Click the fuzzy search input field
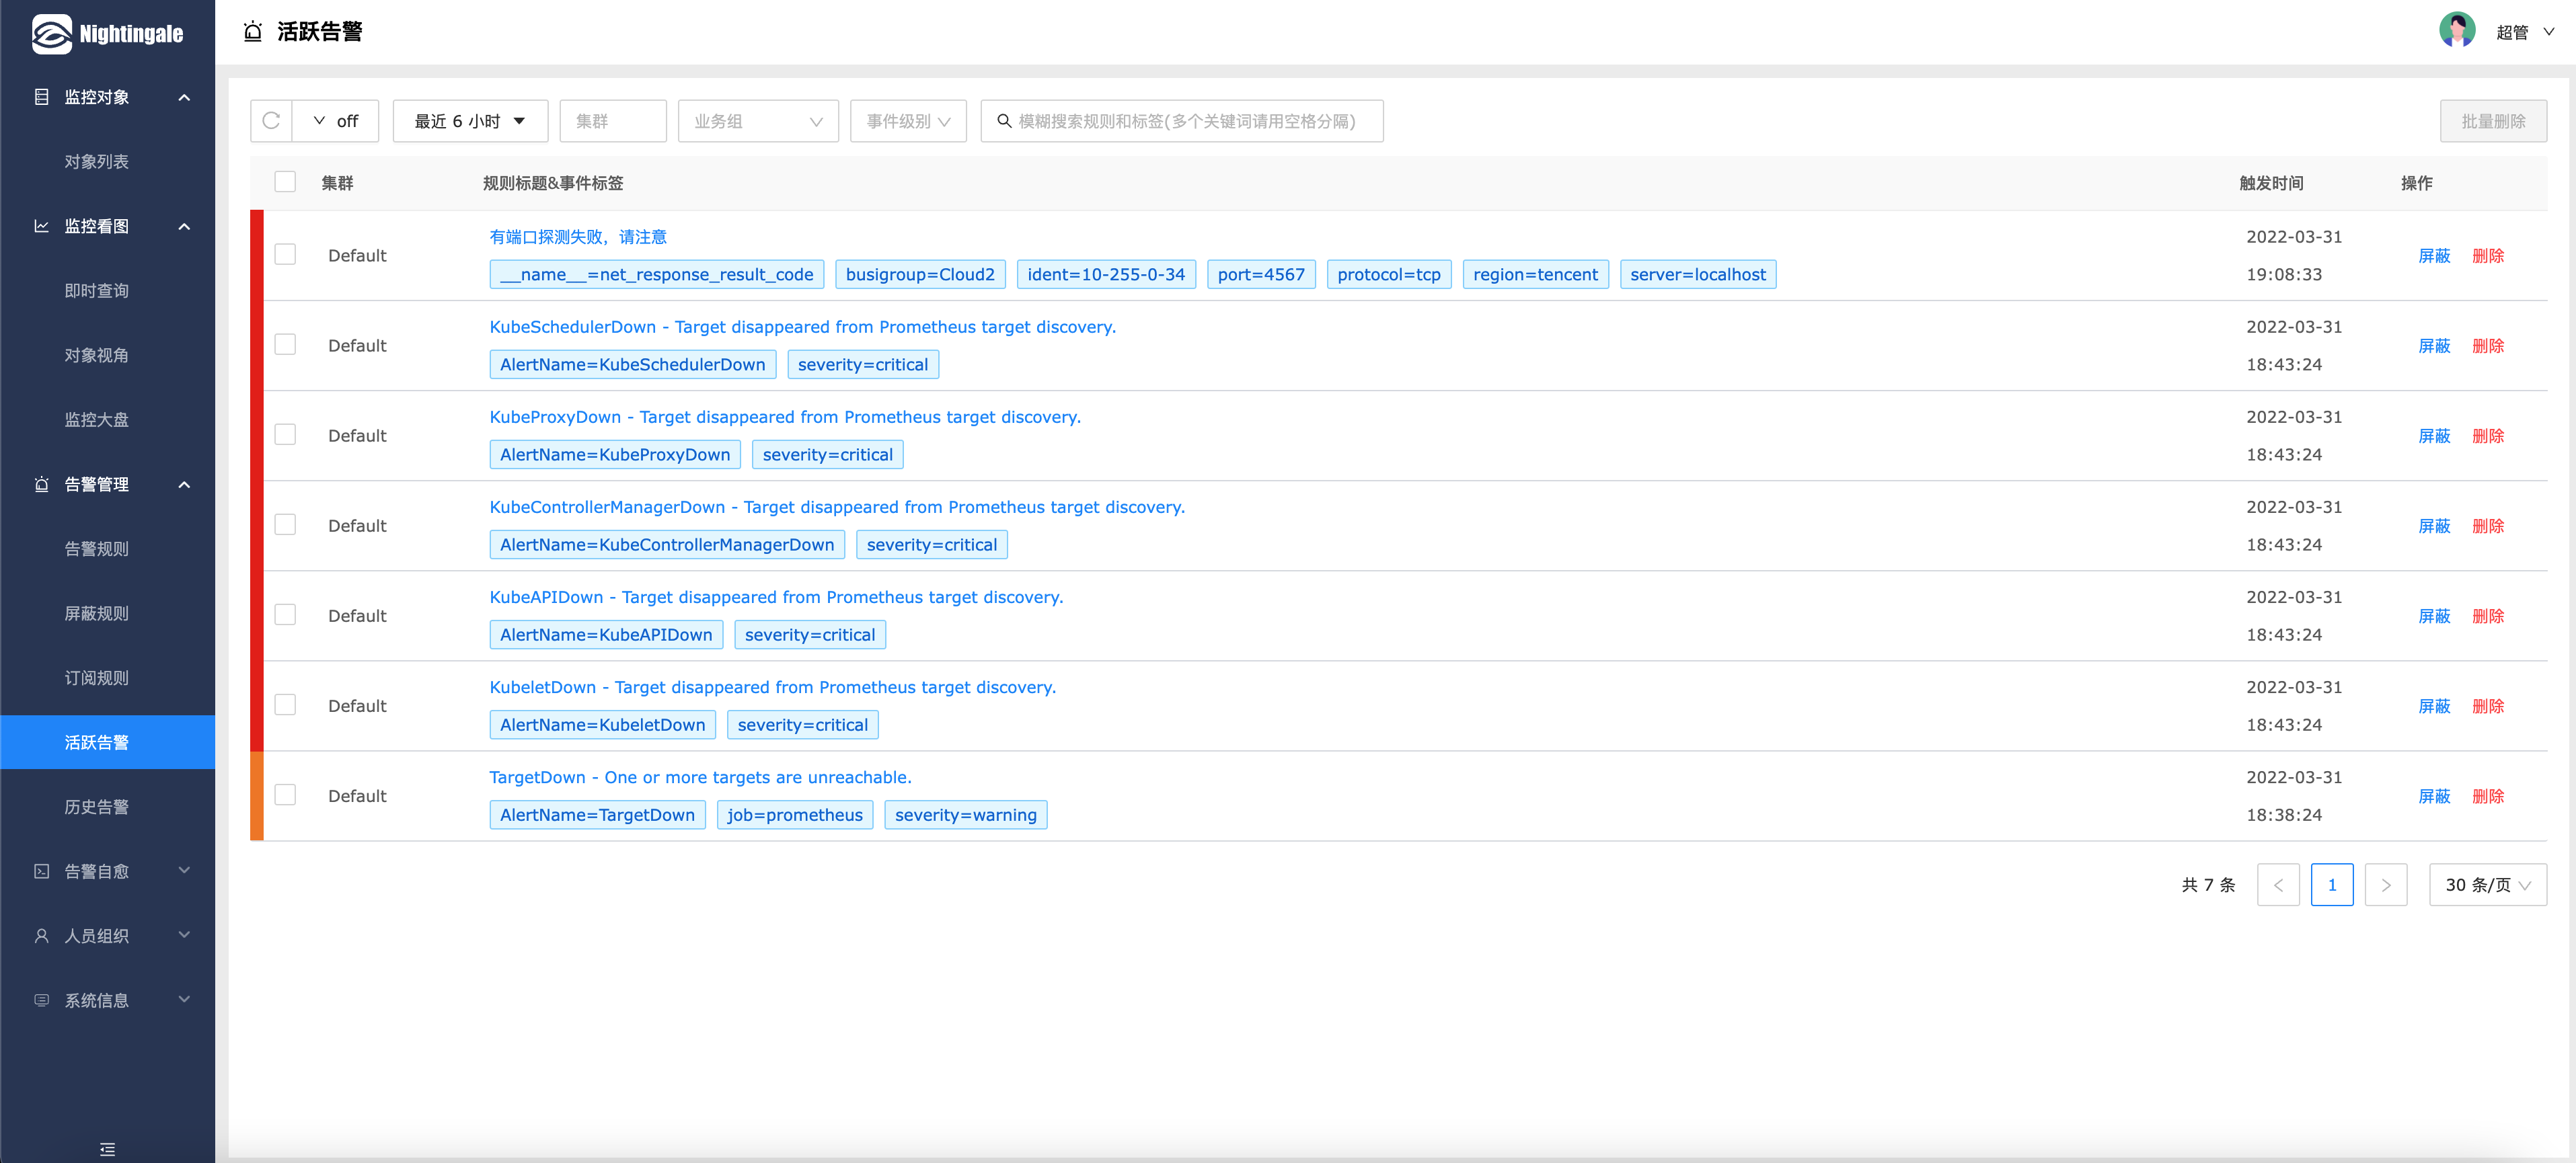2576x1163 pixels. coord(1190,121)
